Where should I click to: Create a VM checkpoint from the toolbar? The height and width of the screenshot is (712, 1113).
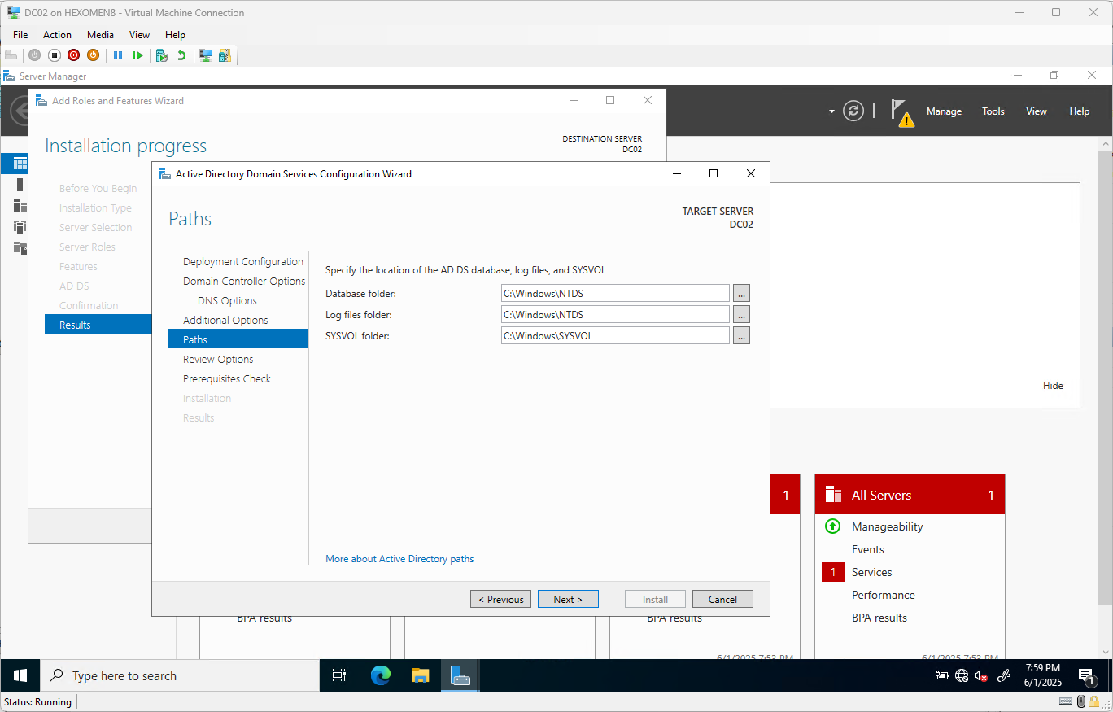(x=162, y=55)
